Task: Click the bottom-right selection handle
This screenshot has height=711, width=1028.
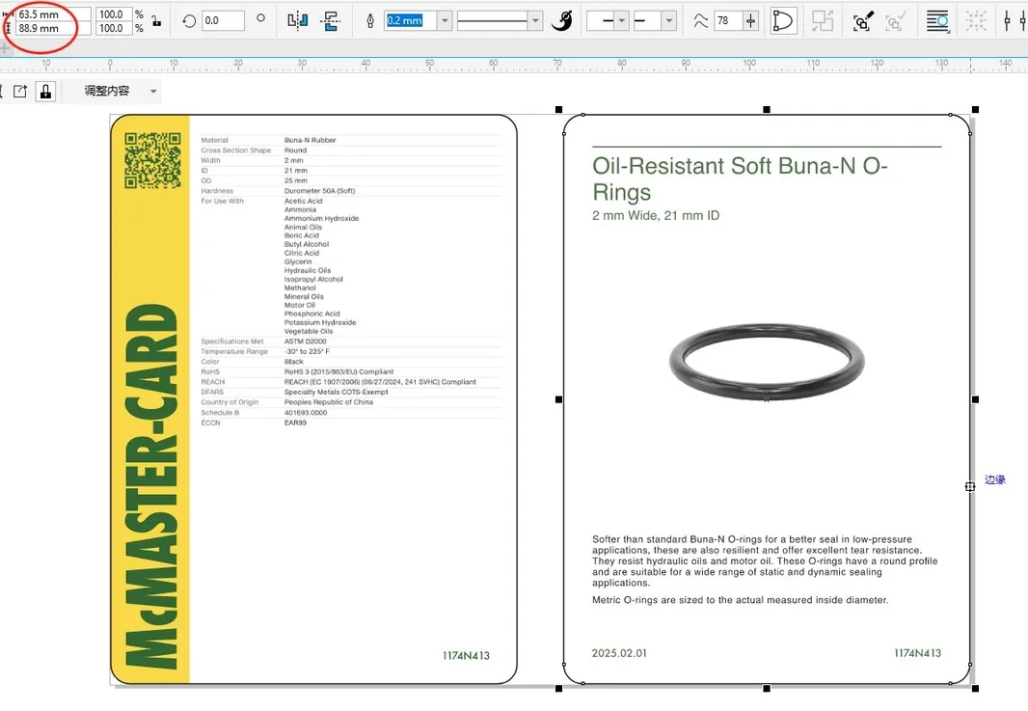Action: (x=975, y=688)
